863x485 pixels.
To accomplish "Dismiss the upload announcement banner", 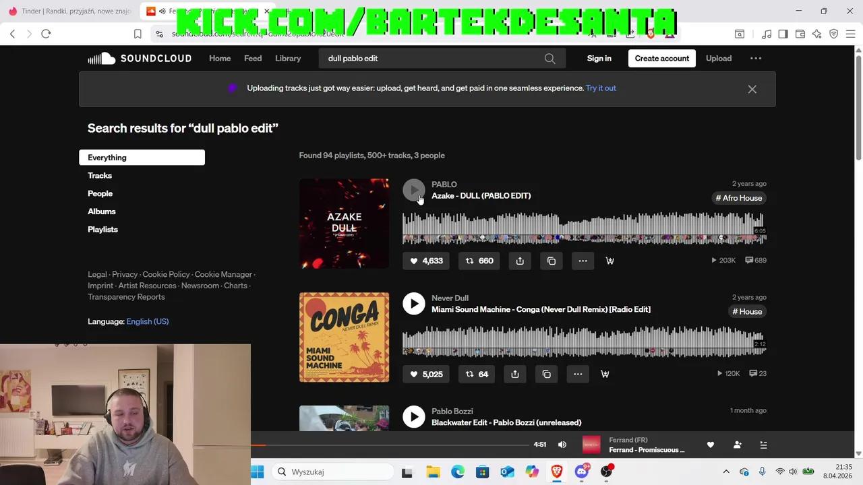I will [752, 89].
